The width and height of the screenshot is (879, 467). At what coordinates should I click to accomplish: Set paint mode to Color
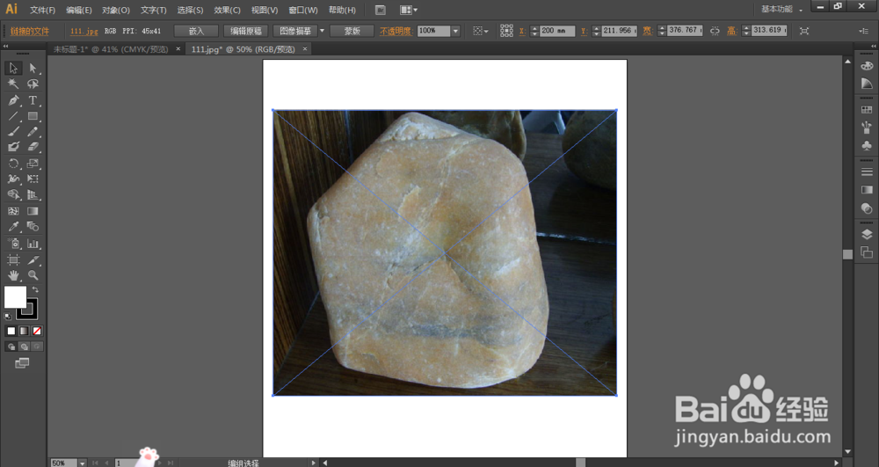coord(11,331)
